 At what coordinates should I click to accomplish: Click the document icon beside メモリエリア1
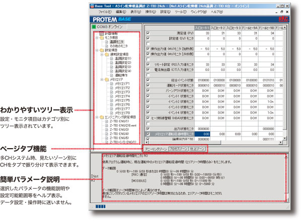point(112,83)
